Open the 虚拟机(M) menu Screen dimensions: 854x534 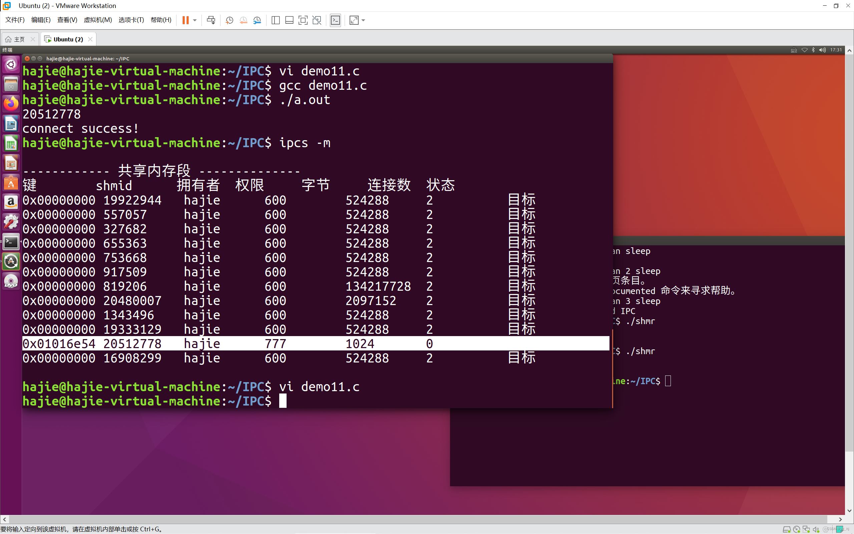point(98,20)
